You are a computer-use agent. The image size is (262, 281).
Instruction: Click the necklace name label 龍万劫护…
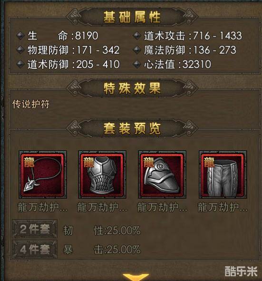43,207
